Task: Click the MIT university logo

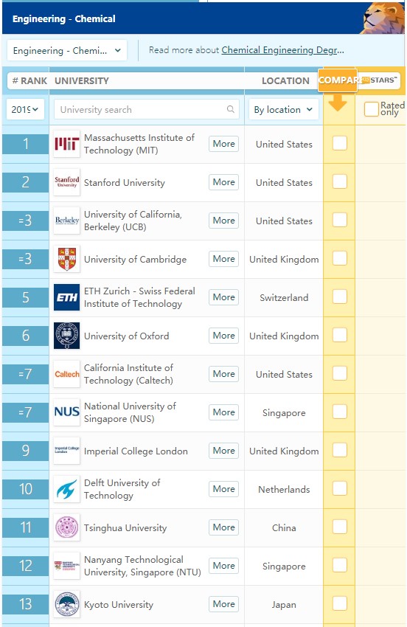Action: pyautogui.click(x=67, y=144)
